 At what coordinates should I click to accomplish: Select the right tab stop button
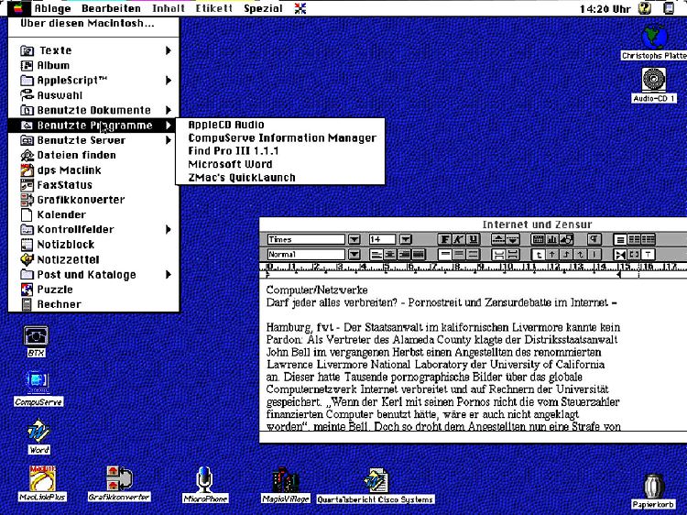(x=566, y=254)
